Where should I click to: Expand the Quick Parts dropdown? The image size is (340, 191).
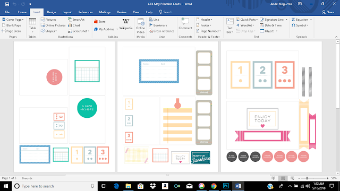[x=246, y=20]
